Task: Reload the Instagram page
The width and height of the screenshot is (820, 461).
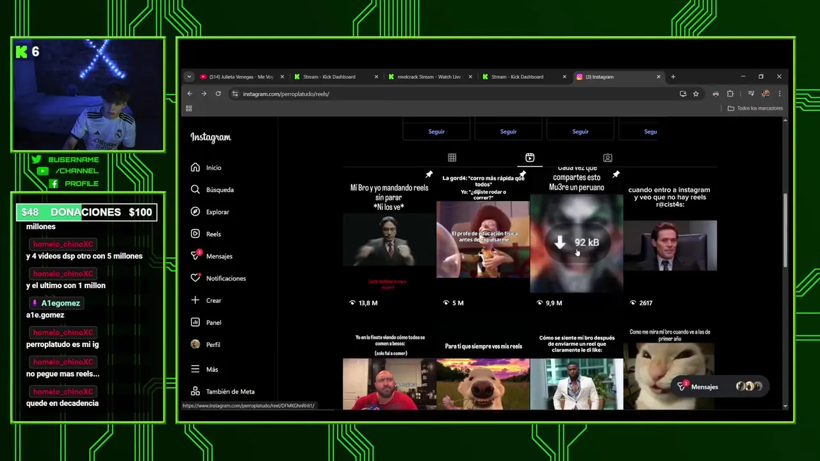Action: (218, 93)
